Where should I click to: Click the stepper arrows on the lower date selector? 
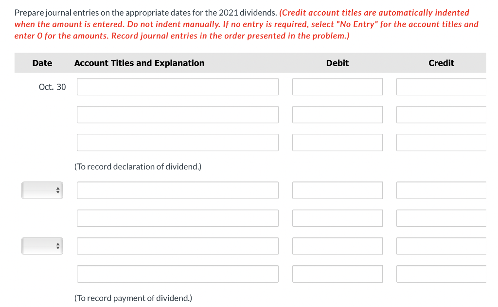[x=57, y=246]
